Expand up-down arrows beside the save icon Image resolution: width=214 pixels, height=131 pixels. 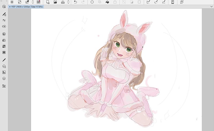[68, 2]
